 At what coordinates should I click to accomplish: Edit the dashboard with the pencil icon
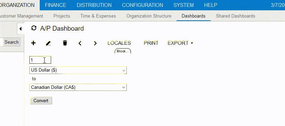48,43
